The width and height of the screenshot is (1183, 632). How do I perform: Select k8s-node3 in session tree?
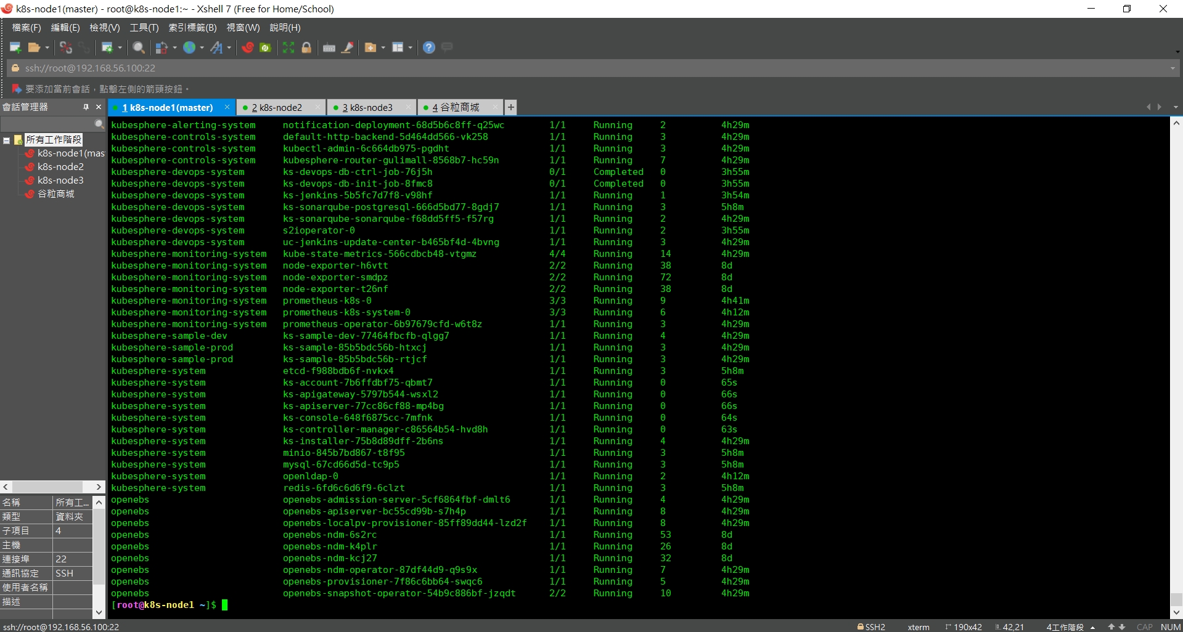coord(60,180)
